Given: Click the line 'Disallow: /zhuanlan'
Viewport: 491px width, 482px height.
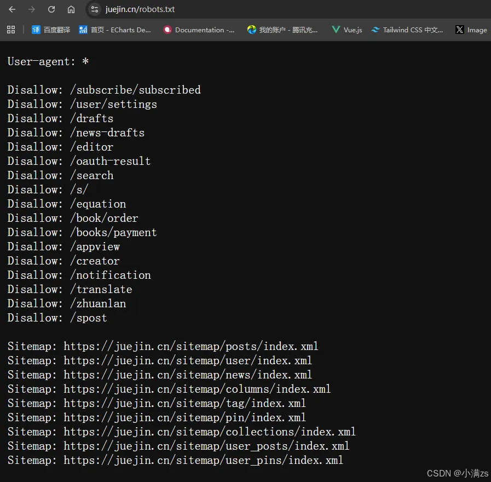Looking at the screenshot, I should coord(66,303).
